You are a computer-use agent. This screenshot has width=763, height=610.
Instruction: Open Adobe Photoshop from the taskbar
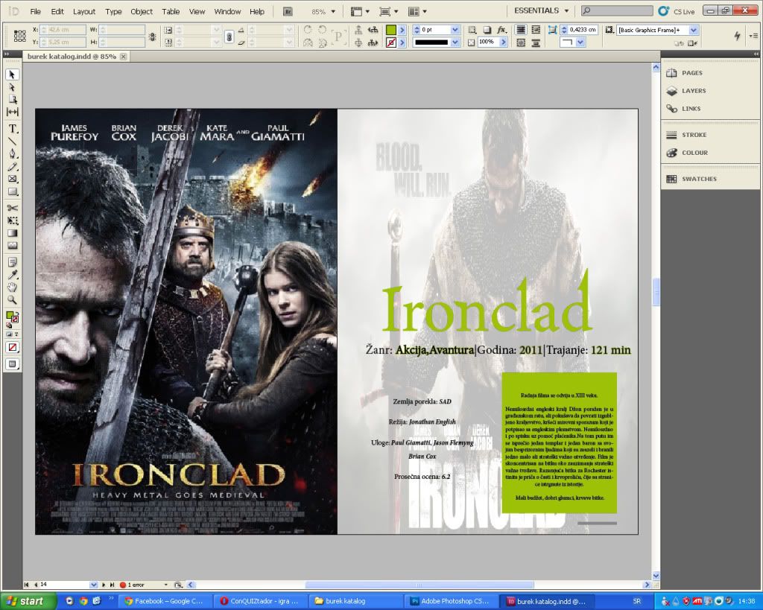pos(451,601)
